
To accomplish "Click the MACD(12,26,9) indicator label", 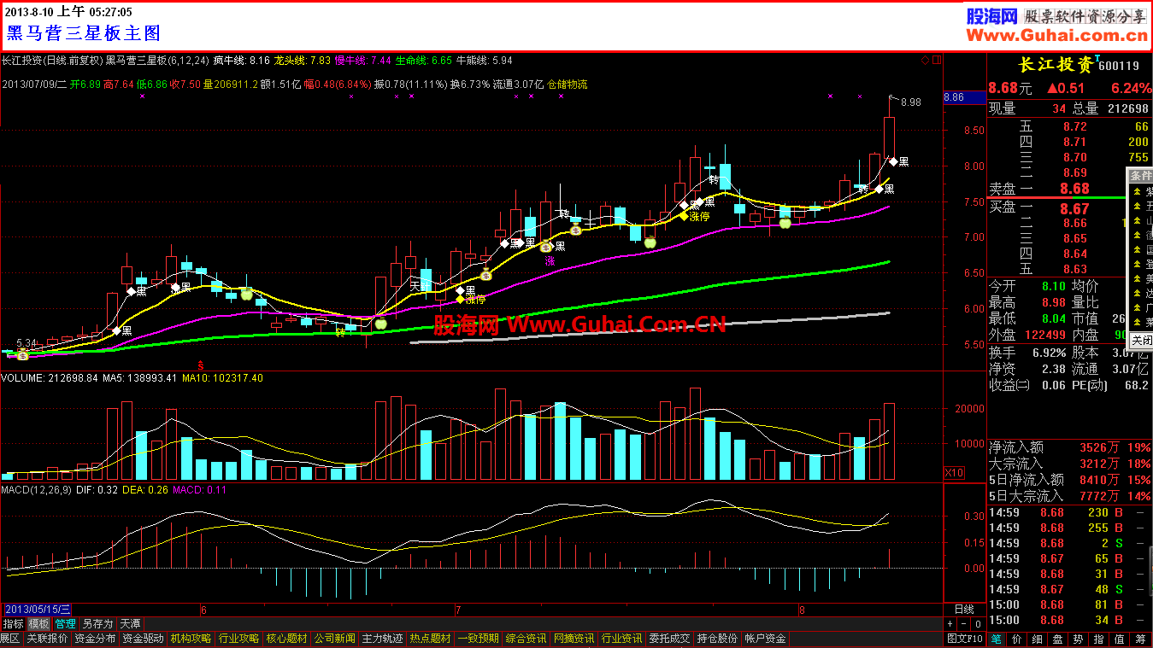I will (36, 489).
